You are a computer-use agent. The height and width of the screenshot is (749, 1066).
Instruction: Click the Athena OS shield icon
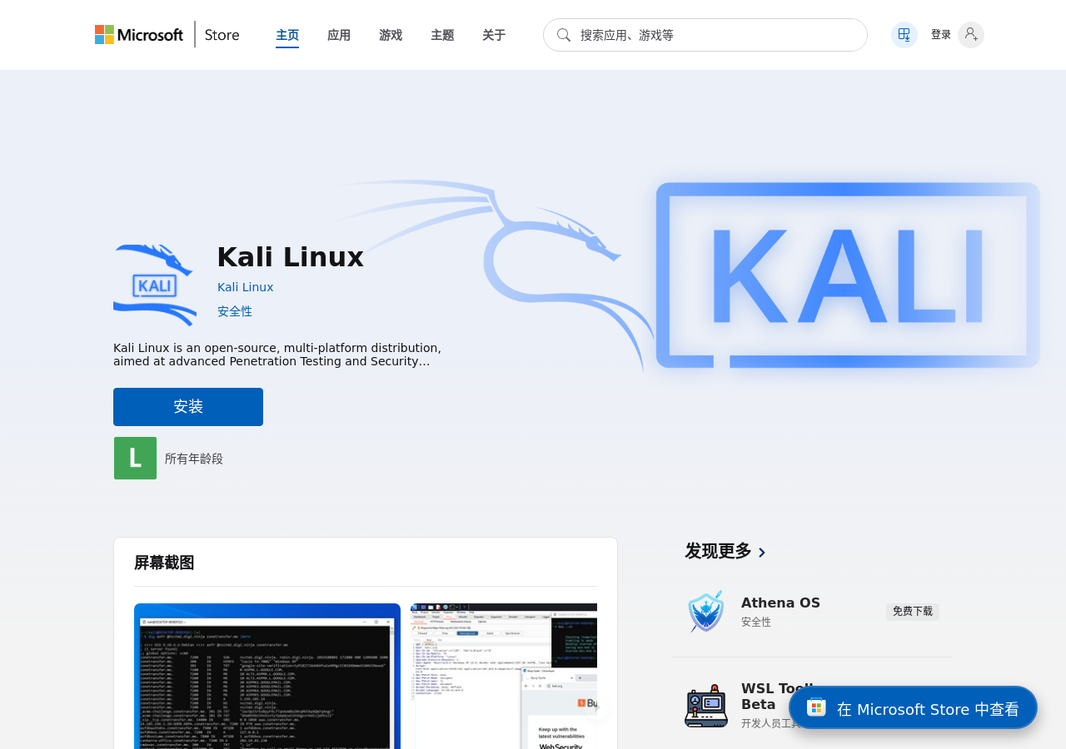click(x=706, y=613)
